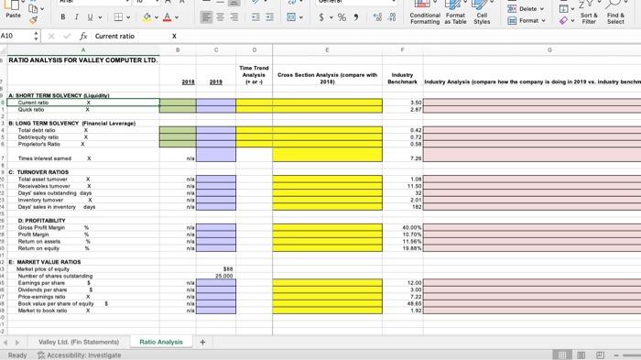Add a new sheet with plus
The image size is (641, 360).
202,342
